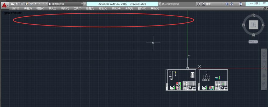Click the Open file folder icon
The width and height of the screenshot is (268, 107).
[17, 4]
